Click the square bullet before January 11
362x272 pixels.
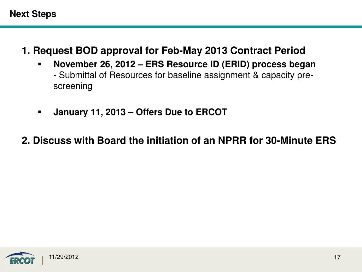pyautogui.click(x=40, y=112)
